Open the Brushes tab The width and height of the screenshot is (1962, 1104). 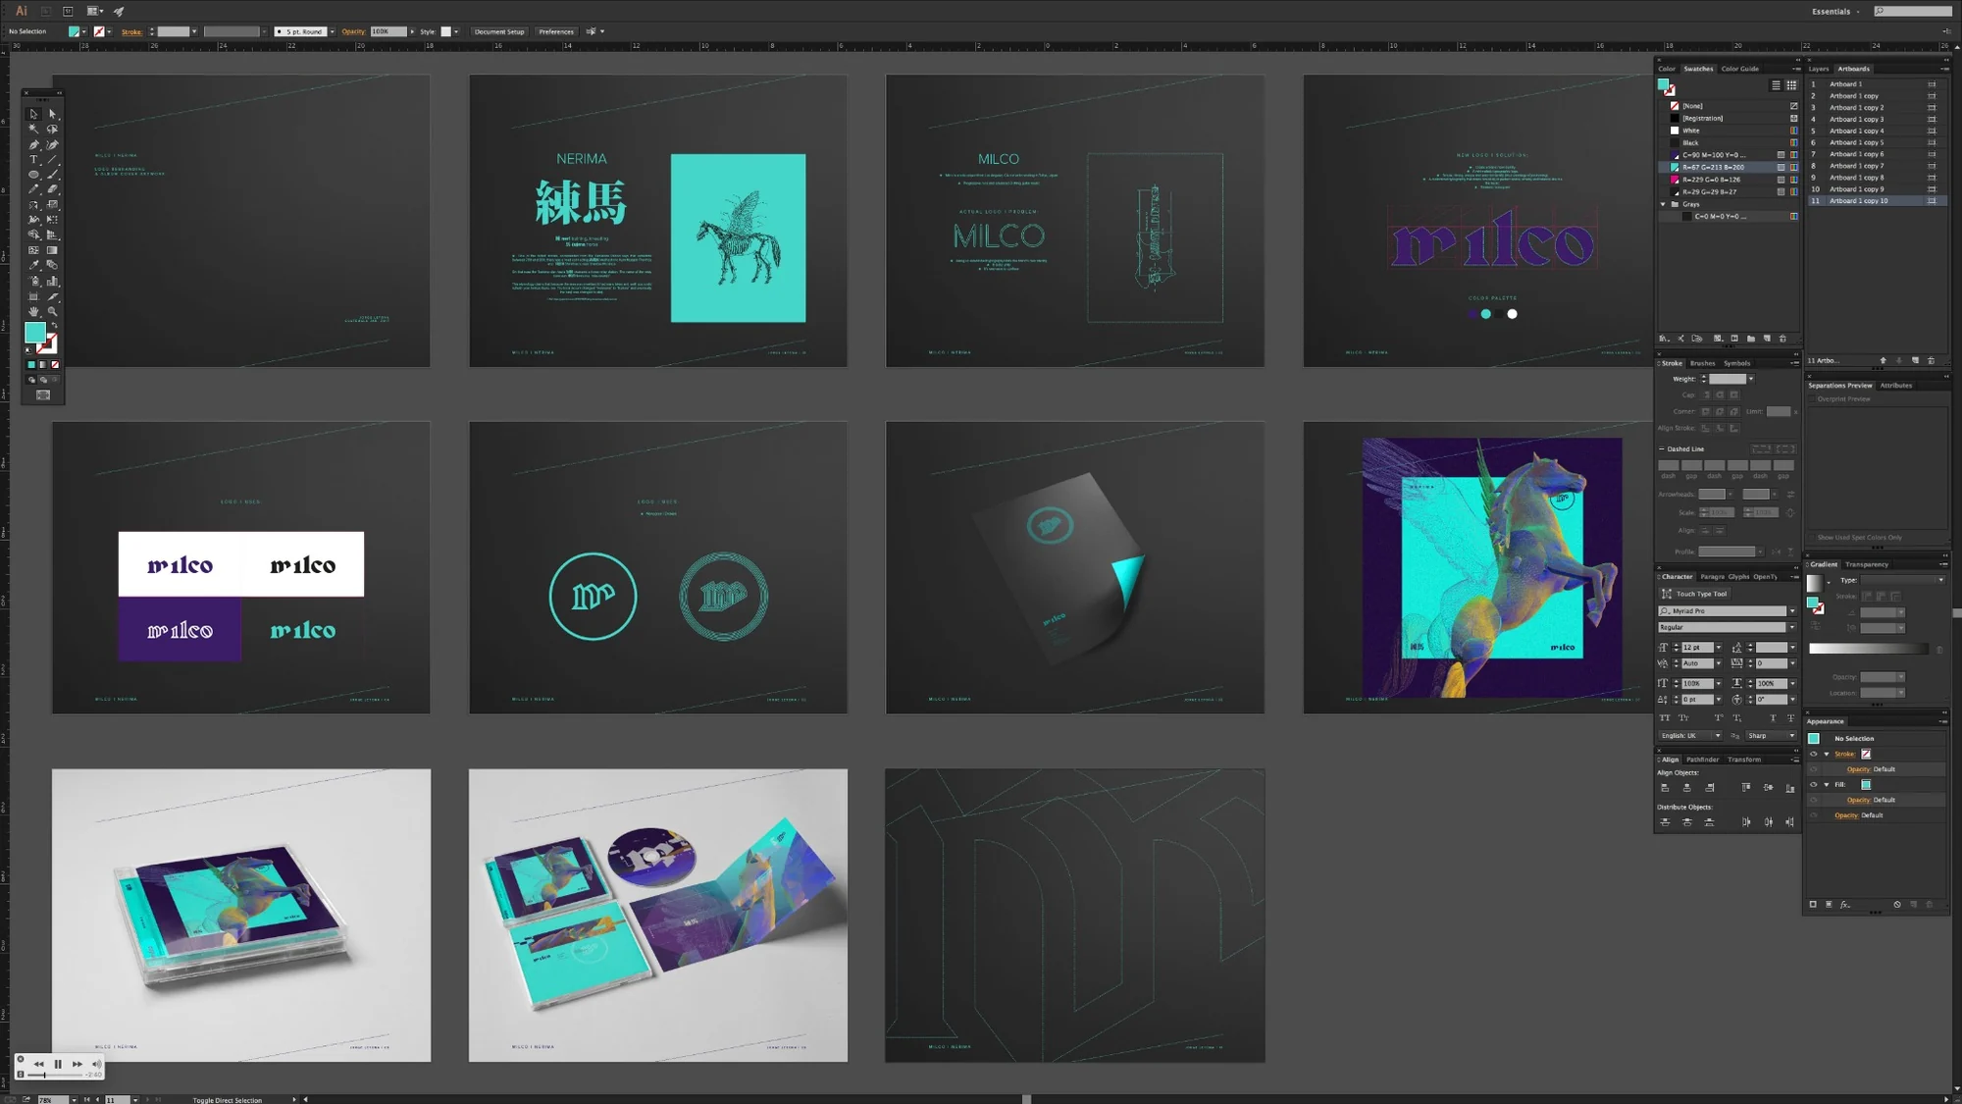click(1702, 363)
